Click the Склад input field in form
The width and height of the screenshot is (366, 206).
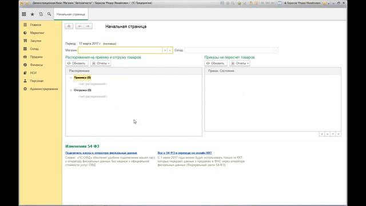tap(229, 50)
